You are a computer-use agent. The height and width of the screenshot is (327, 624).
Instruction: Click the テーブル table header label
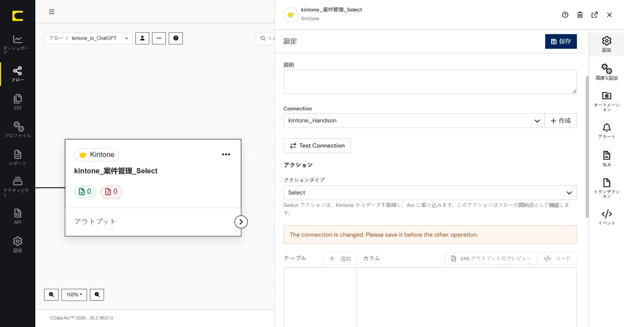(295, 258)
